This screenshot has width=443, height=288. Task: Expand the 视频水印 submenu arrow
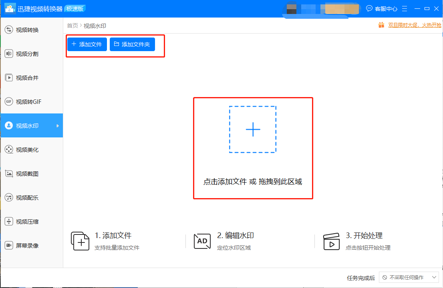tap(58, 126)
